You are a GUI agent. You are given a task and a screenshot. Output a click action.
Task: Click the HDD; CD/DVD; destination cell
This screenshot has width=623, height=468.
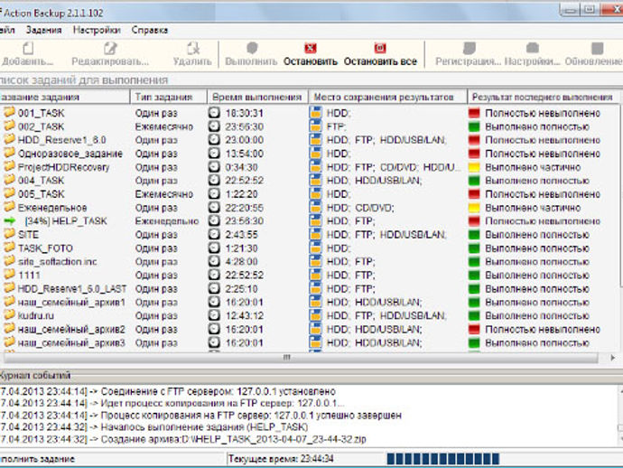point(360,208)
